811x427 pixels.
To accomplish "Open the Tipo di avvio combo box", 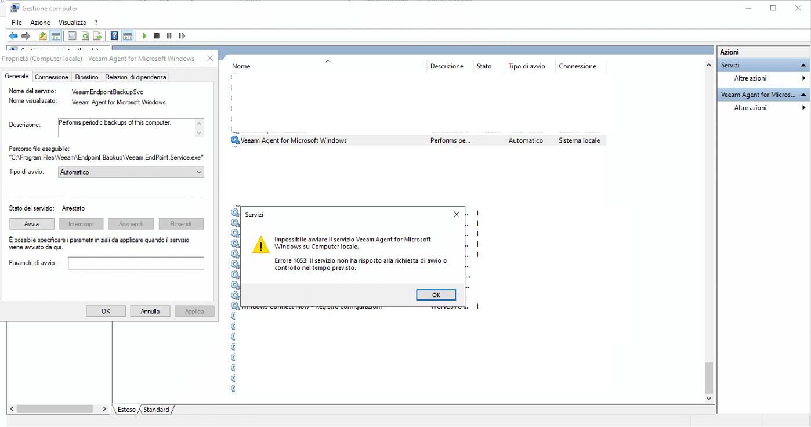I will (x=131, y=172).
